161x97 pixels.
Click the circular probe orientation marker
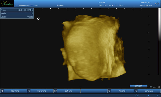[x=38, y=19]
